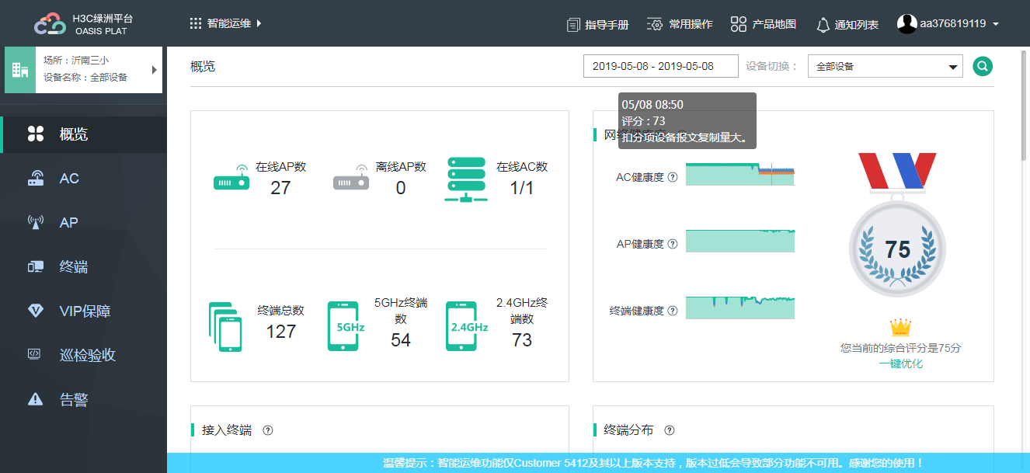Click the user avatar icon
Screen dimensions: 1030x473
click(906, 23)
